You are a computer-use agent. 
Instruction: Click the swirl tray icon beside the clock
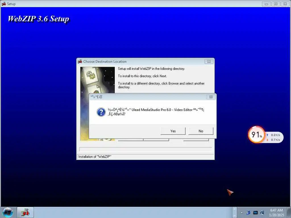tap(262, 213)
